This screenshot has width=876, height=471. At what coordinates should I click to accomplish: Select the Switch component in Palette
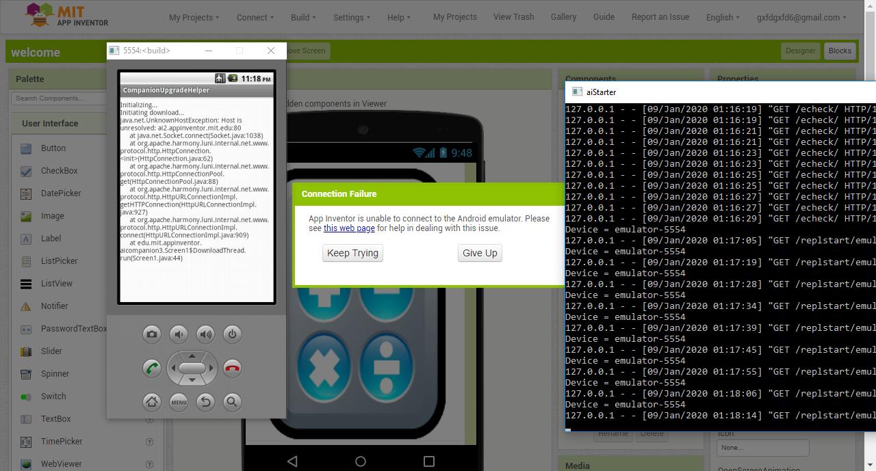(53, 396)
